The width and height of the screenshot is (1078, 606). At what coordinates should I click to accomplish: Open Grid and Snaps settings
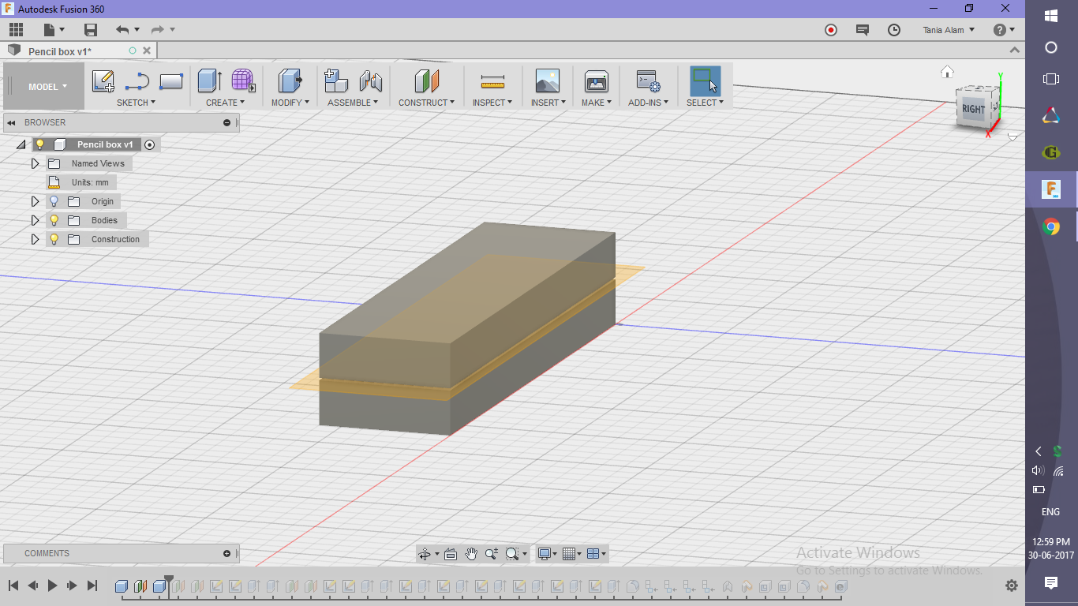pos(572,554)
